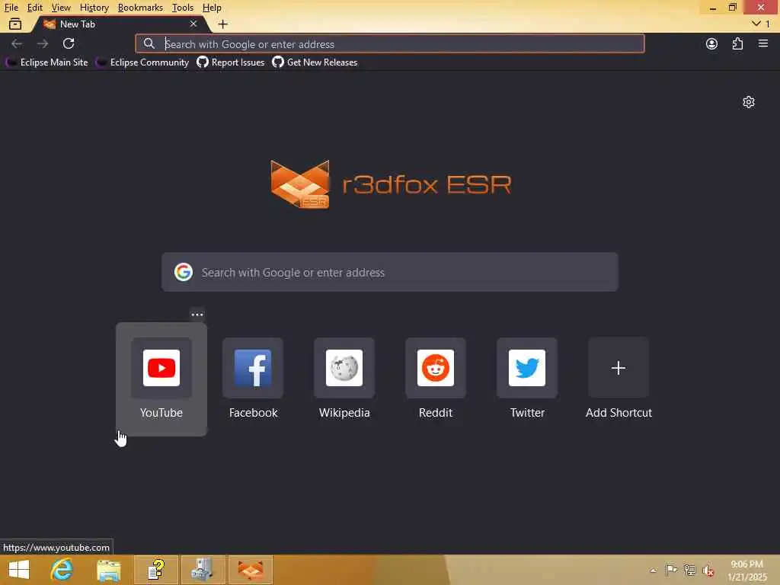Click the address bar search magnifier icon
This screenshot has height=585, width=780.
pyautogui.click(x=149, y=43)
